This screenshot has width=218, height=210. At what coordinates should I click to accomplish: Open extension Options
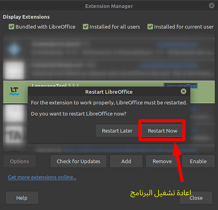20,161
